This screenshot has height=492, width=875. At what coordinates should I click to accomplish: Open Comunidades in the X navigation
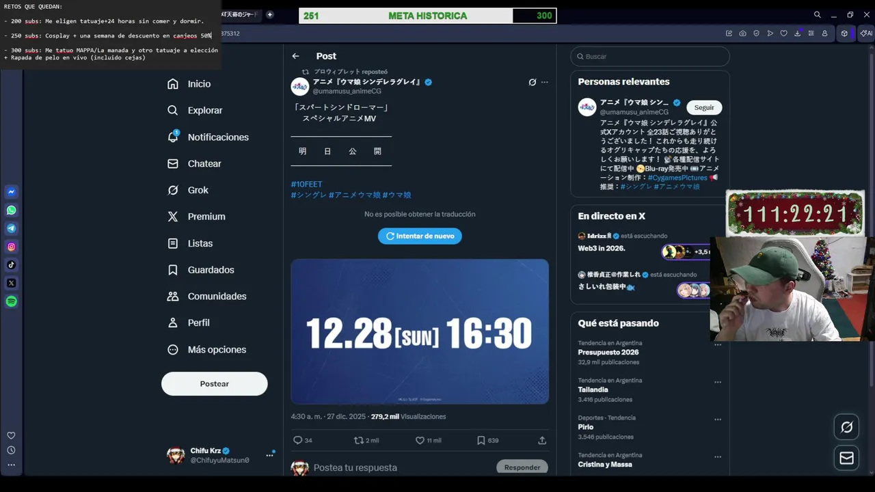[x=207, y=297]
